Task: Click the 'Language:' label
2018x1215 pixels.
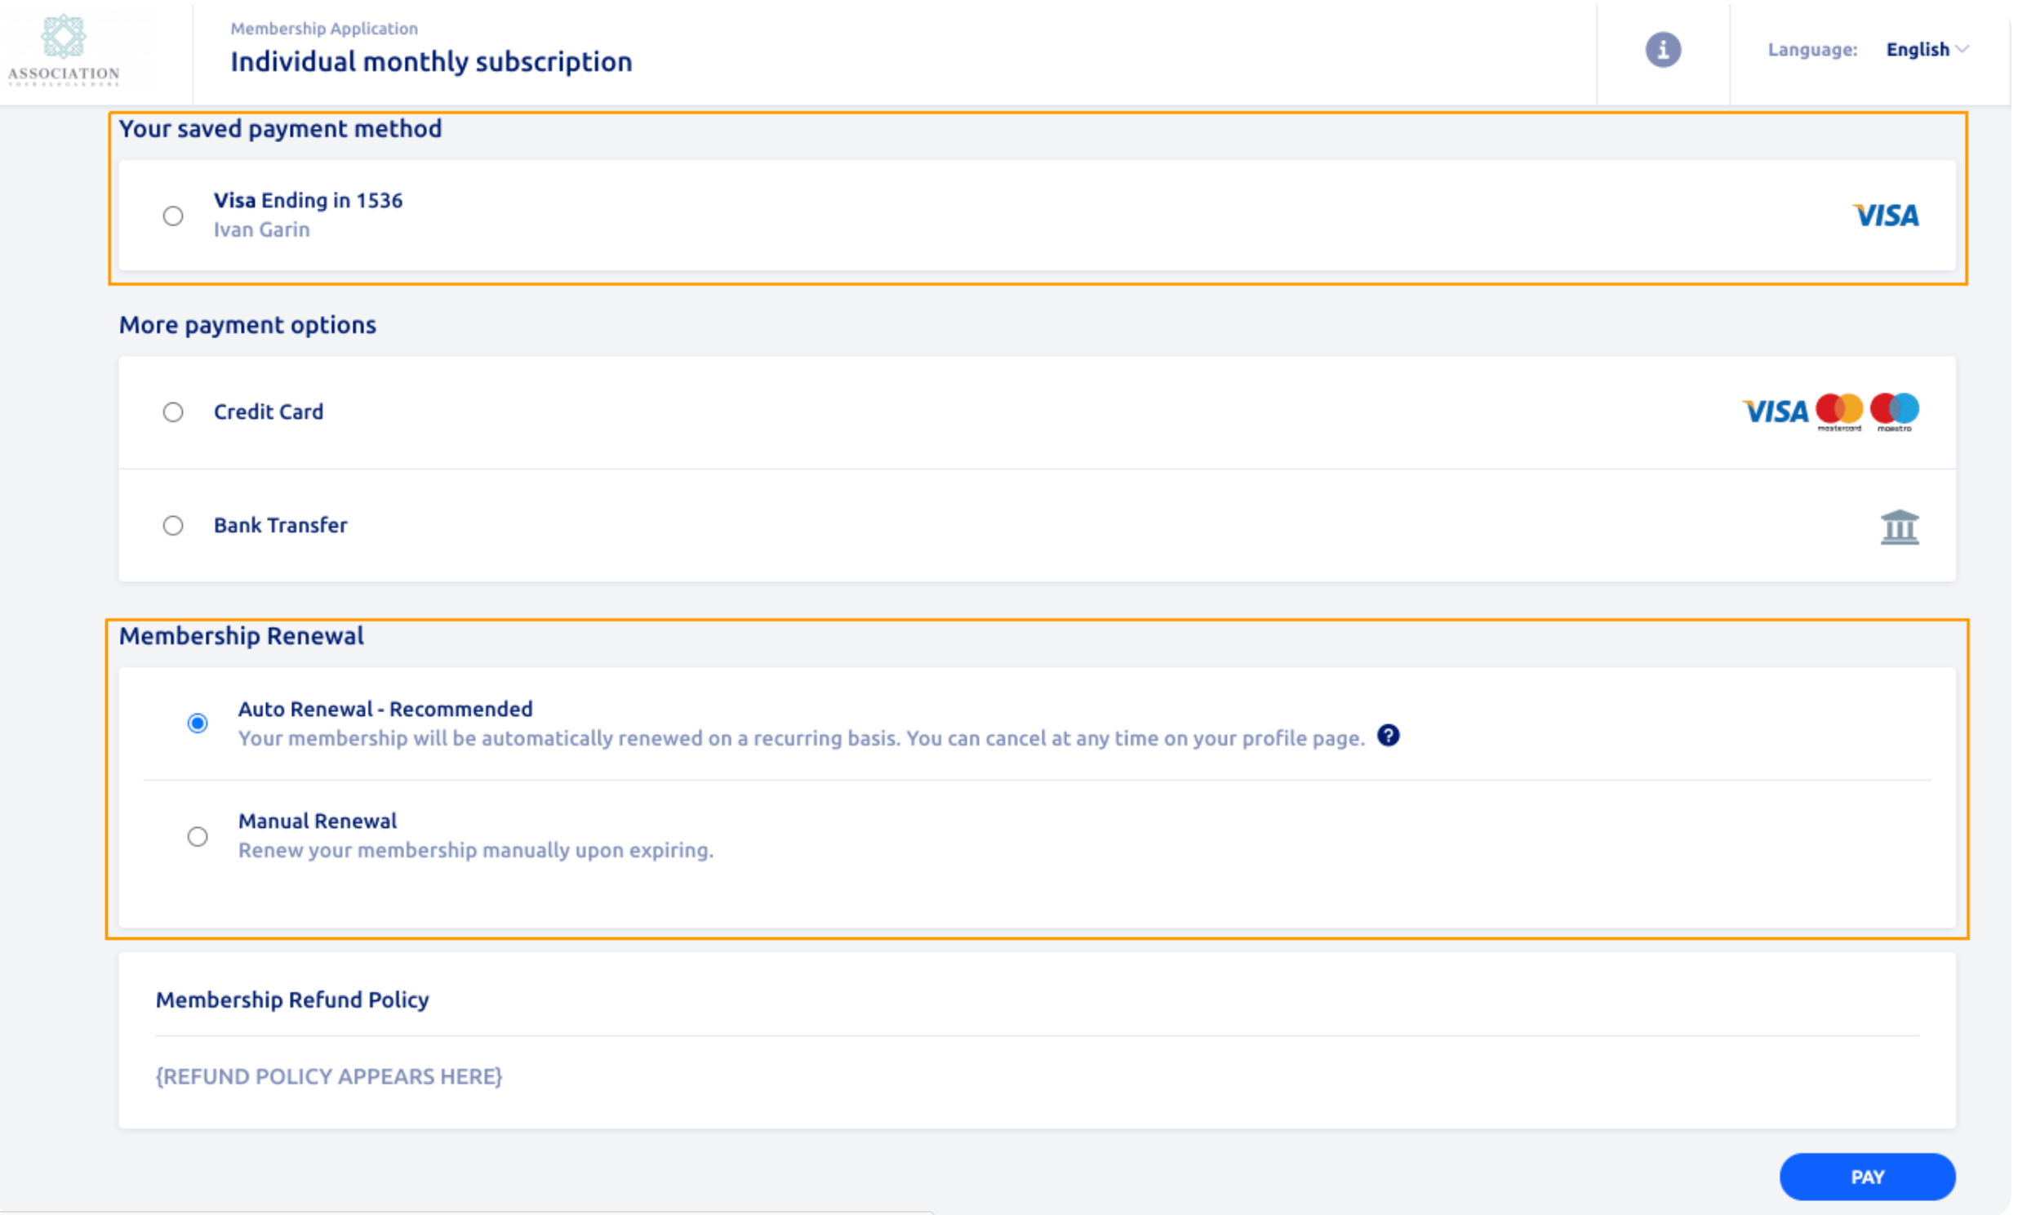Action: pyautogui.click(x=1811, y=50)
